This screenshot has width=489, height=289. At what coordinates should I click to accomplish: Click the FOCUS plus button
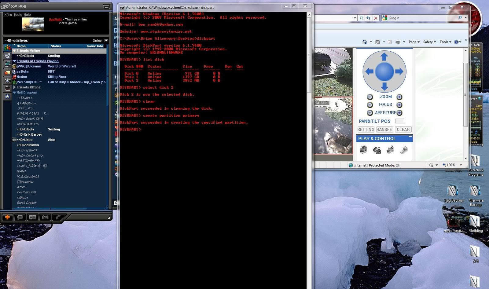pyautogui.click(x=399, y=105)
